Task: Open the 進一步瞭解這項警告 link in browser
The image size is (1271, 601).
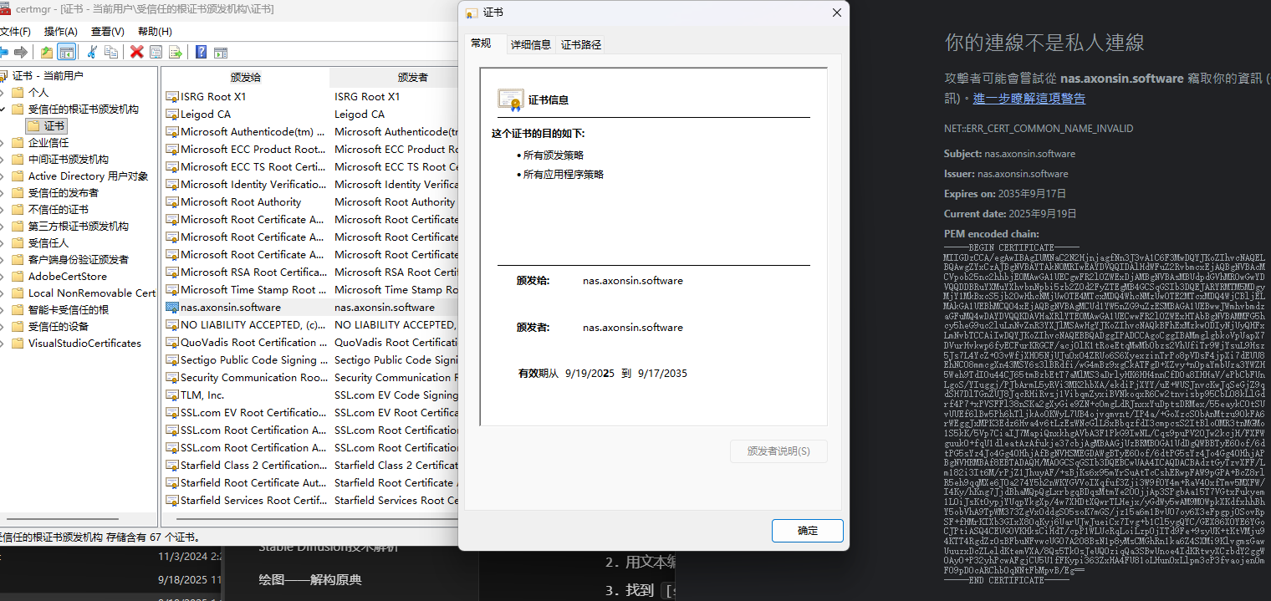Action: coord(1029,99)
